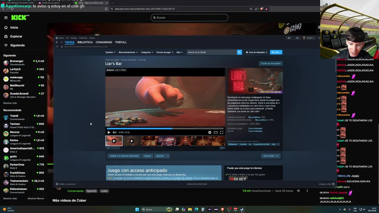Open THEFULL profile tab in Steam

pos(121,42)
